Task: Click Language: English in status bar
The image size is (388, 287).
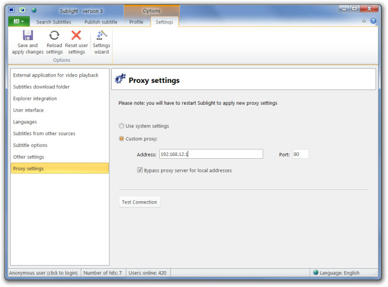Action: point(339,273)
